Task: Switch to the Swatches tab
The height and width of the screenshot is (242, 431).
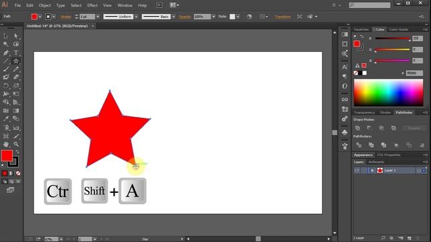Action: [361, 30]
